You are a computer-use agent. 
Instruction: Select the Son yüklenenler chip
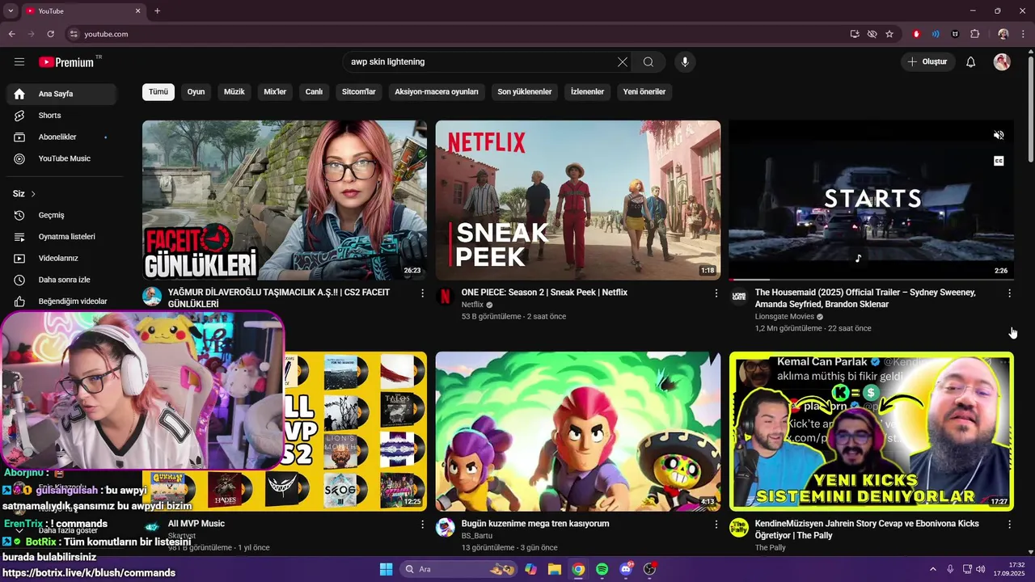coord(525,91)
